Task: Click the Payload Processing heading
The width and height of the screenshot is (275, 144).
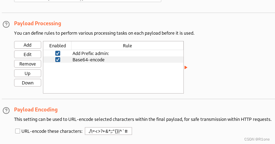Action: coord(38,23)
